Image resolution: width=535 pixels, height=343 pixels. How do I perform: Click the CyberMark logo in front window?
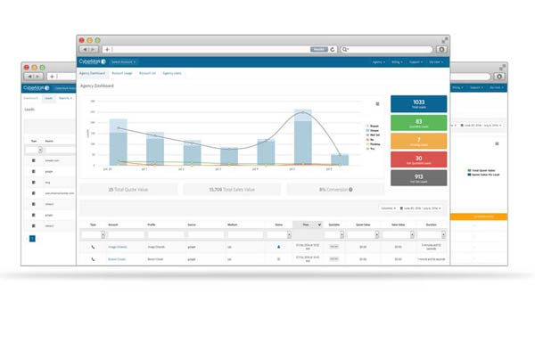click(x=92, y=61)
